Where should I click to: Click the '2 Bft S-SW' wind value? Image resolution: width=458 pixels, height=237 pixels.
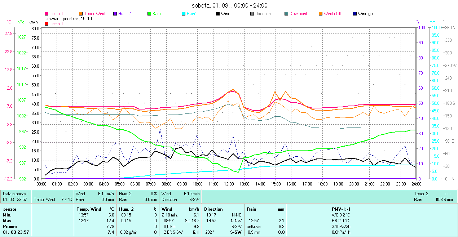click(x=173, y=232)
